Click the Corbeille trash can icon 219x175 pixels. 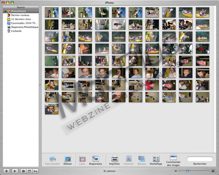point(9,31)
